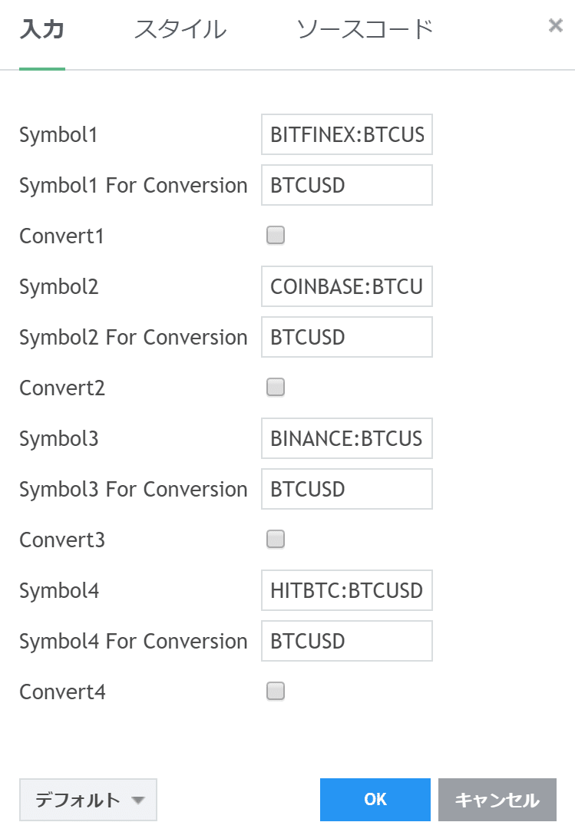This screenshot has height=832, width=575.
Task: Enable the Convert1 checkbox
Action: [x=276, y=236]
